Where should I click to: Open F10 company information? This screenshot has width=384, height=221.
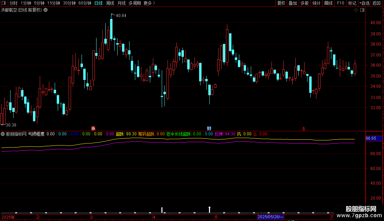[341, 3]
